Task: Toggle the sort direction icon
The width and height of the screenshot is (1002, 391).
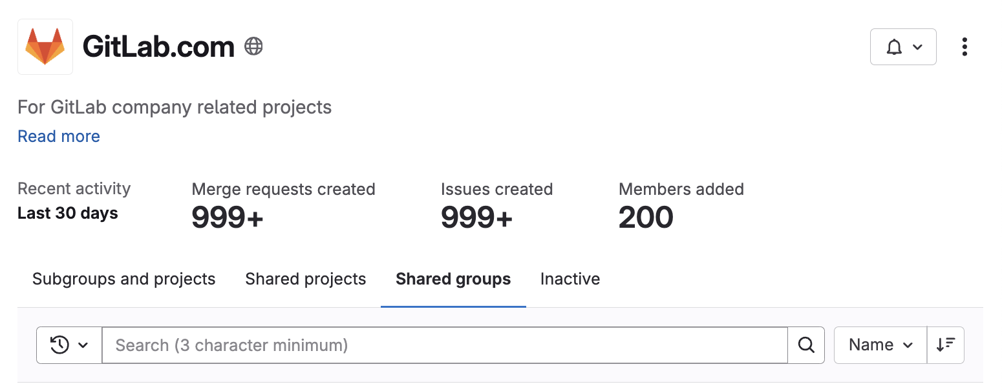Action: (x=945, y=345)
